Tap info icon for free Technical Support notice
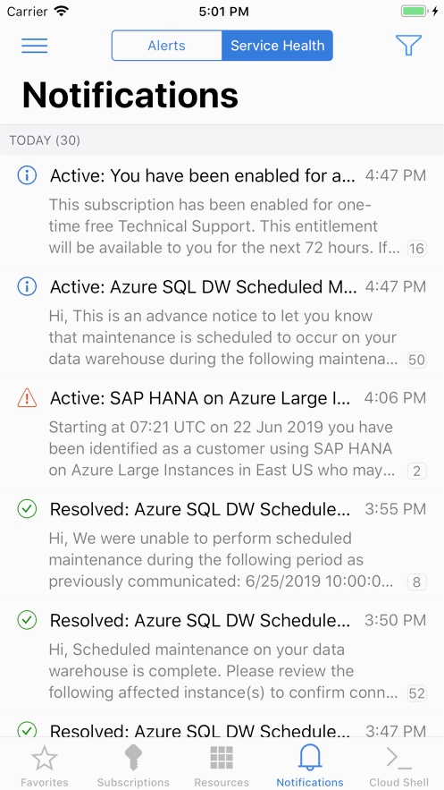 (27, 176)
